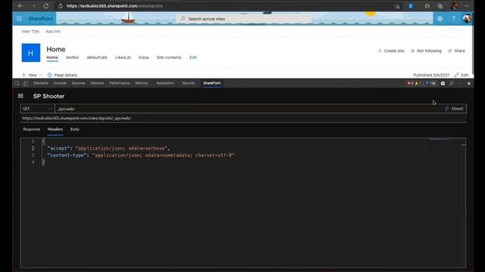Screen dimensions: 485x272
Task: Go back with browser back arrow
Action: coord(20,6)
